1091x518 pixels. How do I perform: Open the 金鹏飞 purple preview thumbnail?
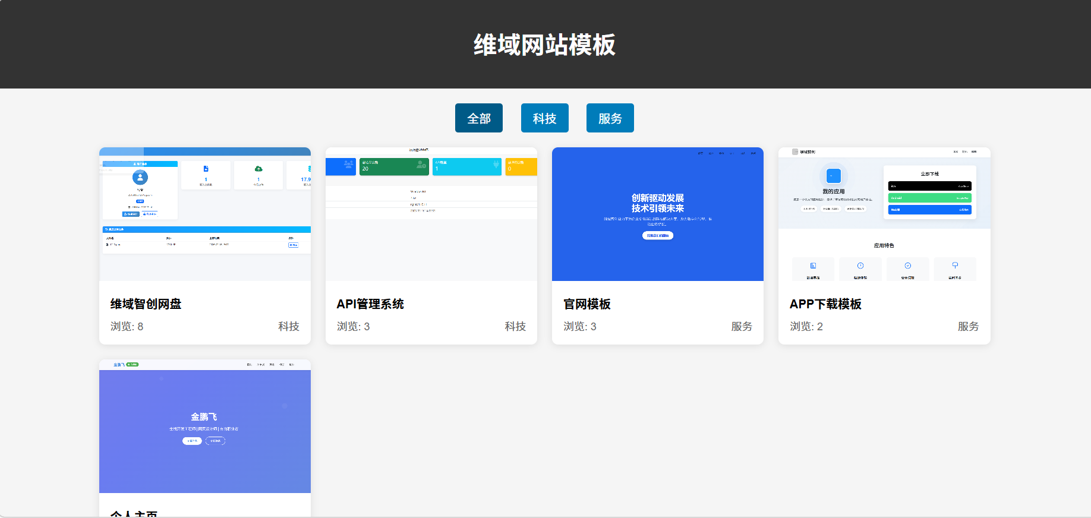point(205,426)
